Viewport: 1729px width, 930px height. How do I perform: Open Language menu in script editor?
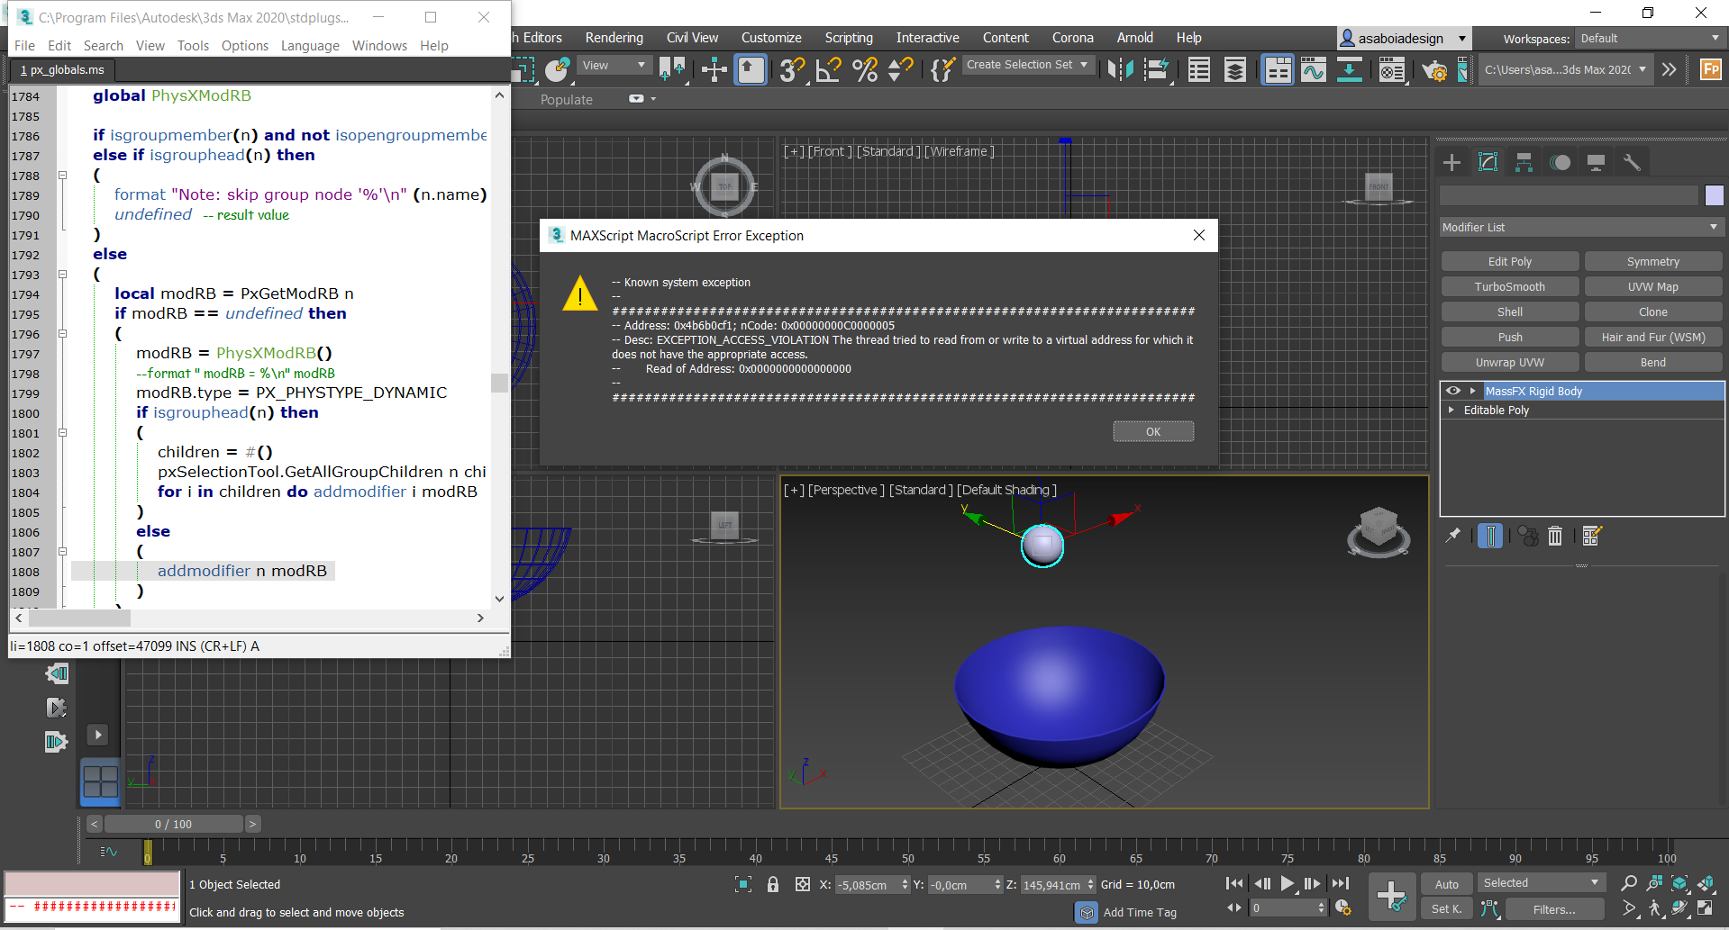tap(310, 46)
